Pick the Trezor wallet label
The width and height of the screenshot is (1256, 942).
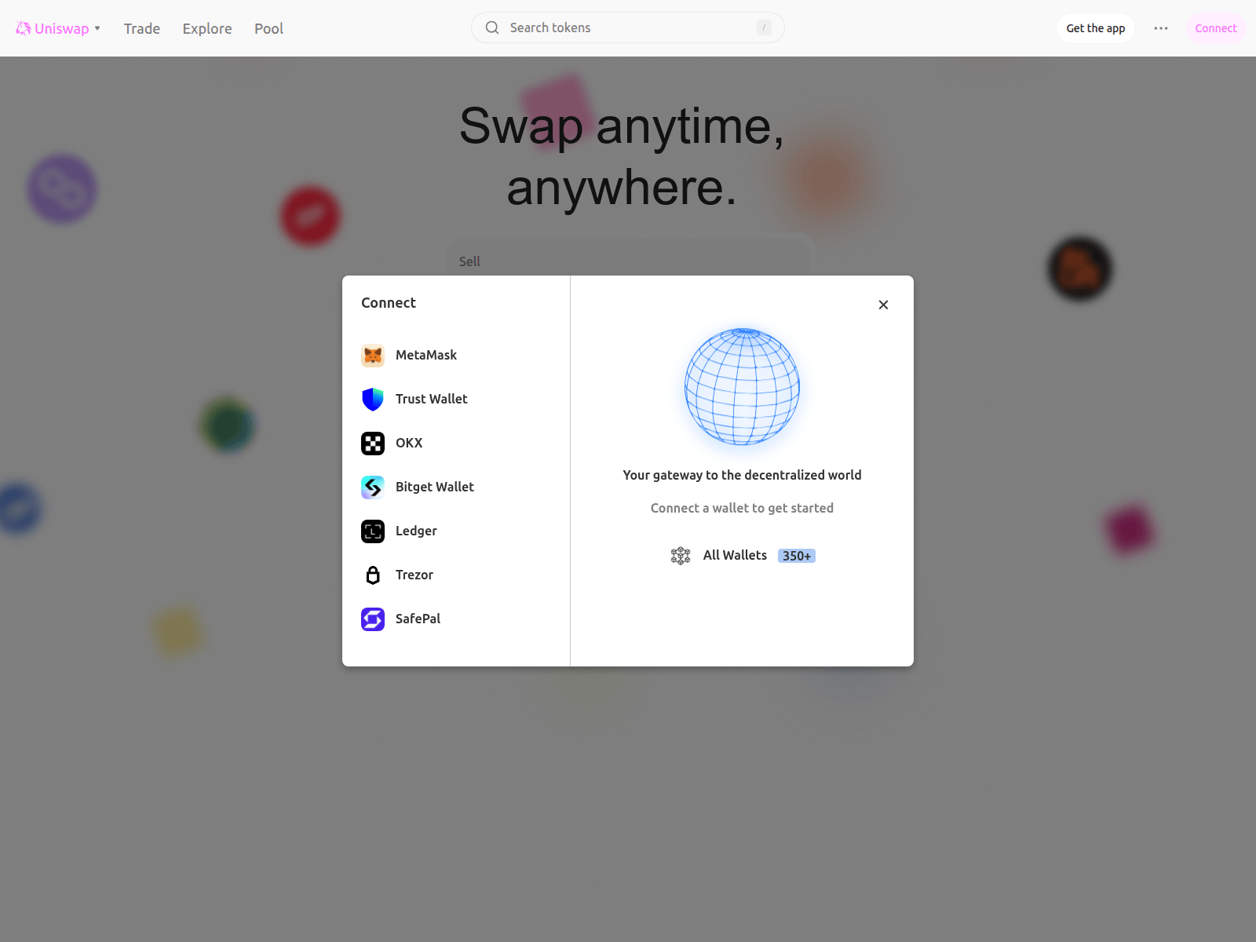[x=414, y=575]
